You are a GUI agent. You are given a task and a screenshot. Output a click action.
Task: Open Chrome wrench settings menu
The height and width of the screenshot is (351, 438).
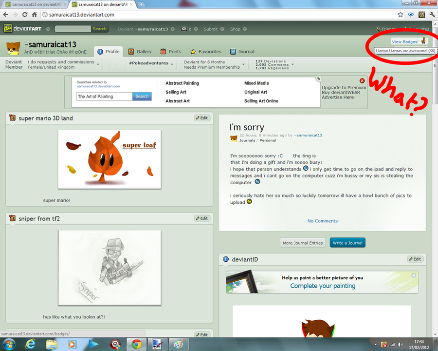(x=433, y=15)
